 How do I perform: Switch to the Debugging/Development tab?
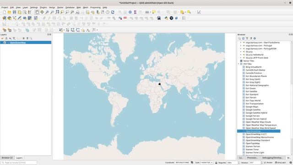click(272, 158)
